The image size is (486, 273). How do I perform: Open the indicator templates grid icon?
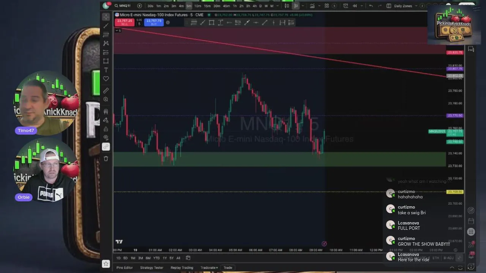[x=327, y=6]
